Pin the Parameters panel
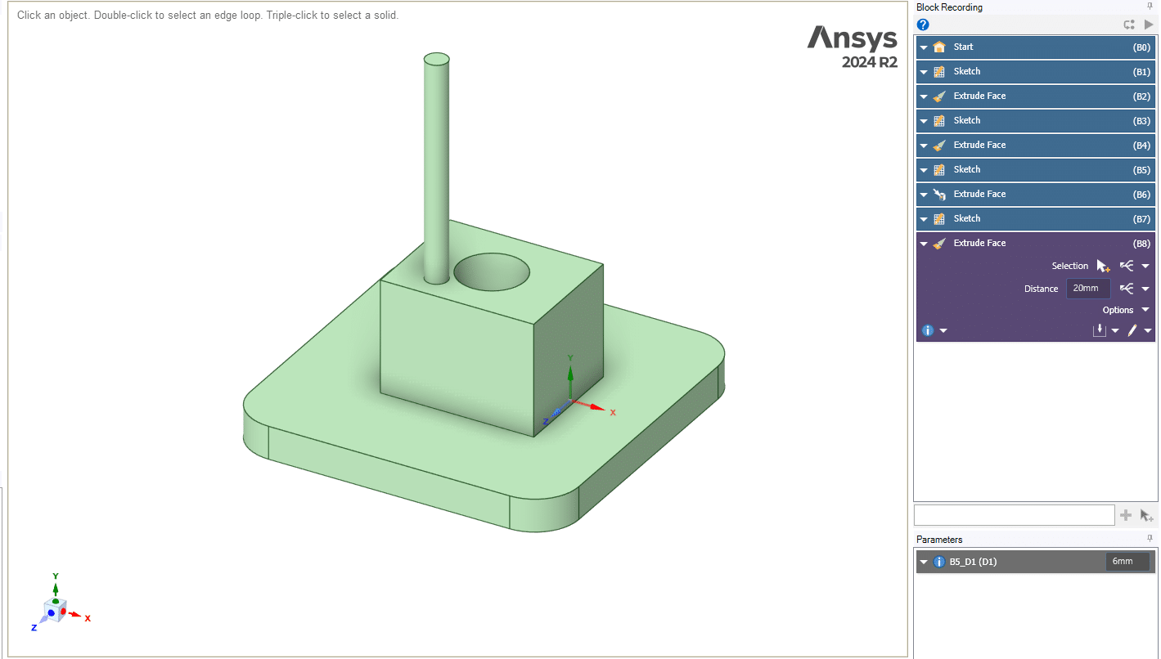Viewport: 1161px width, 659px height. click(1150, 539)
